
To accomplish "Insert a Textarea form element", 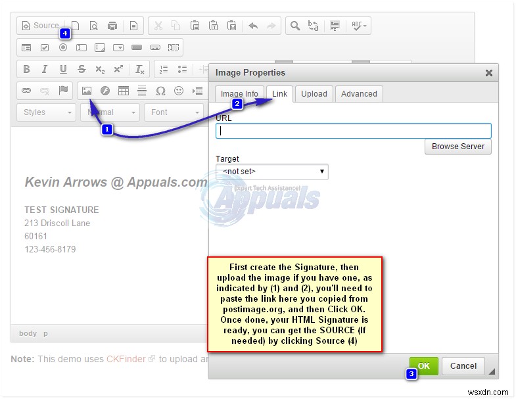I will pyautogui.click(x=100, y=48).
